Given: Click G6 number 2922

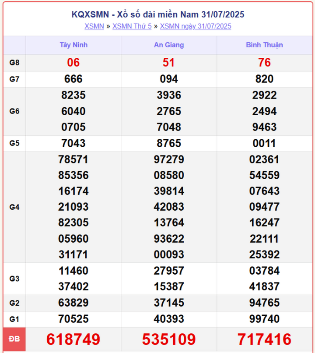Looking at the screenshot, I should pos(264,95).
